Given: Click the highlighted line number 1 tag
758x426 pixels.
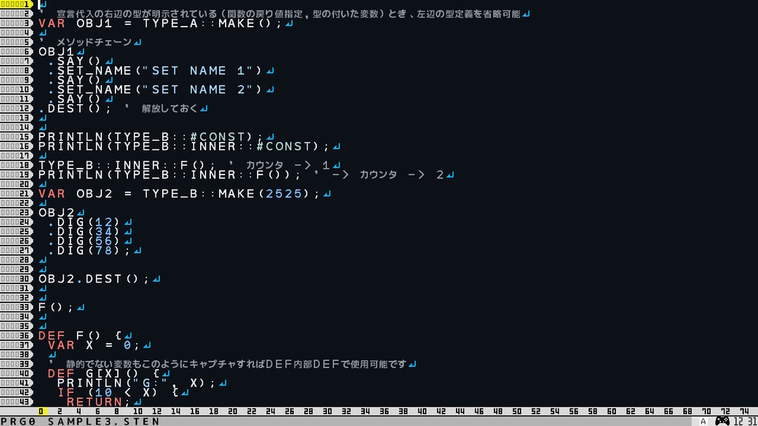Looking at the screenshot, I should coord(16,4).
